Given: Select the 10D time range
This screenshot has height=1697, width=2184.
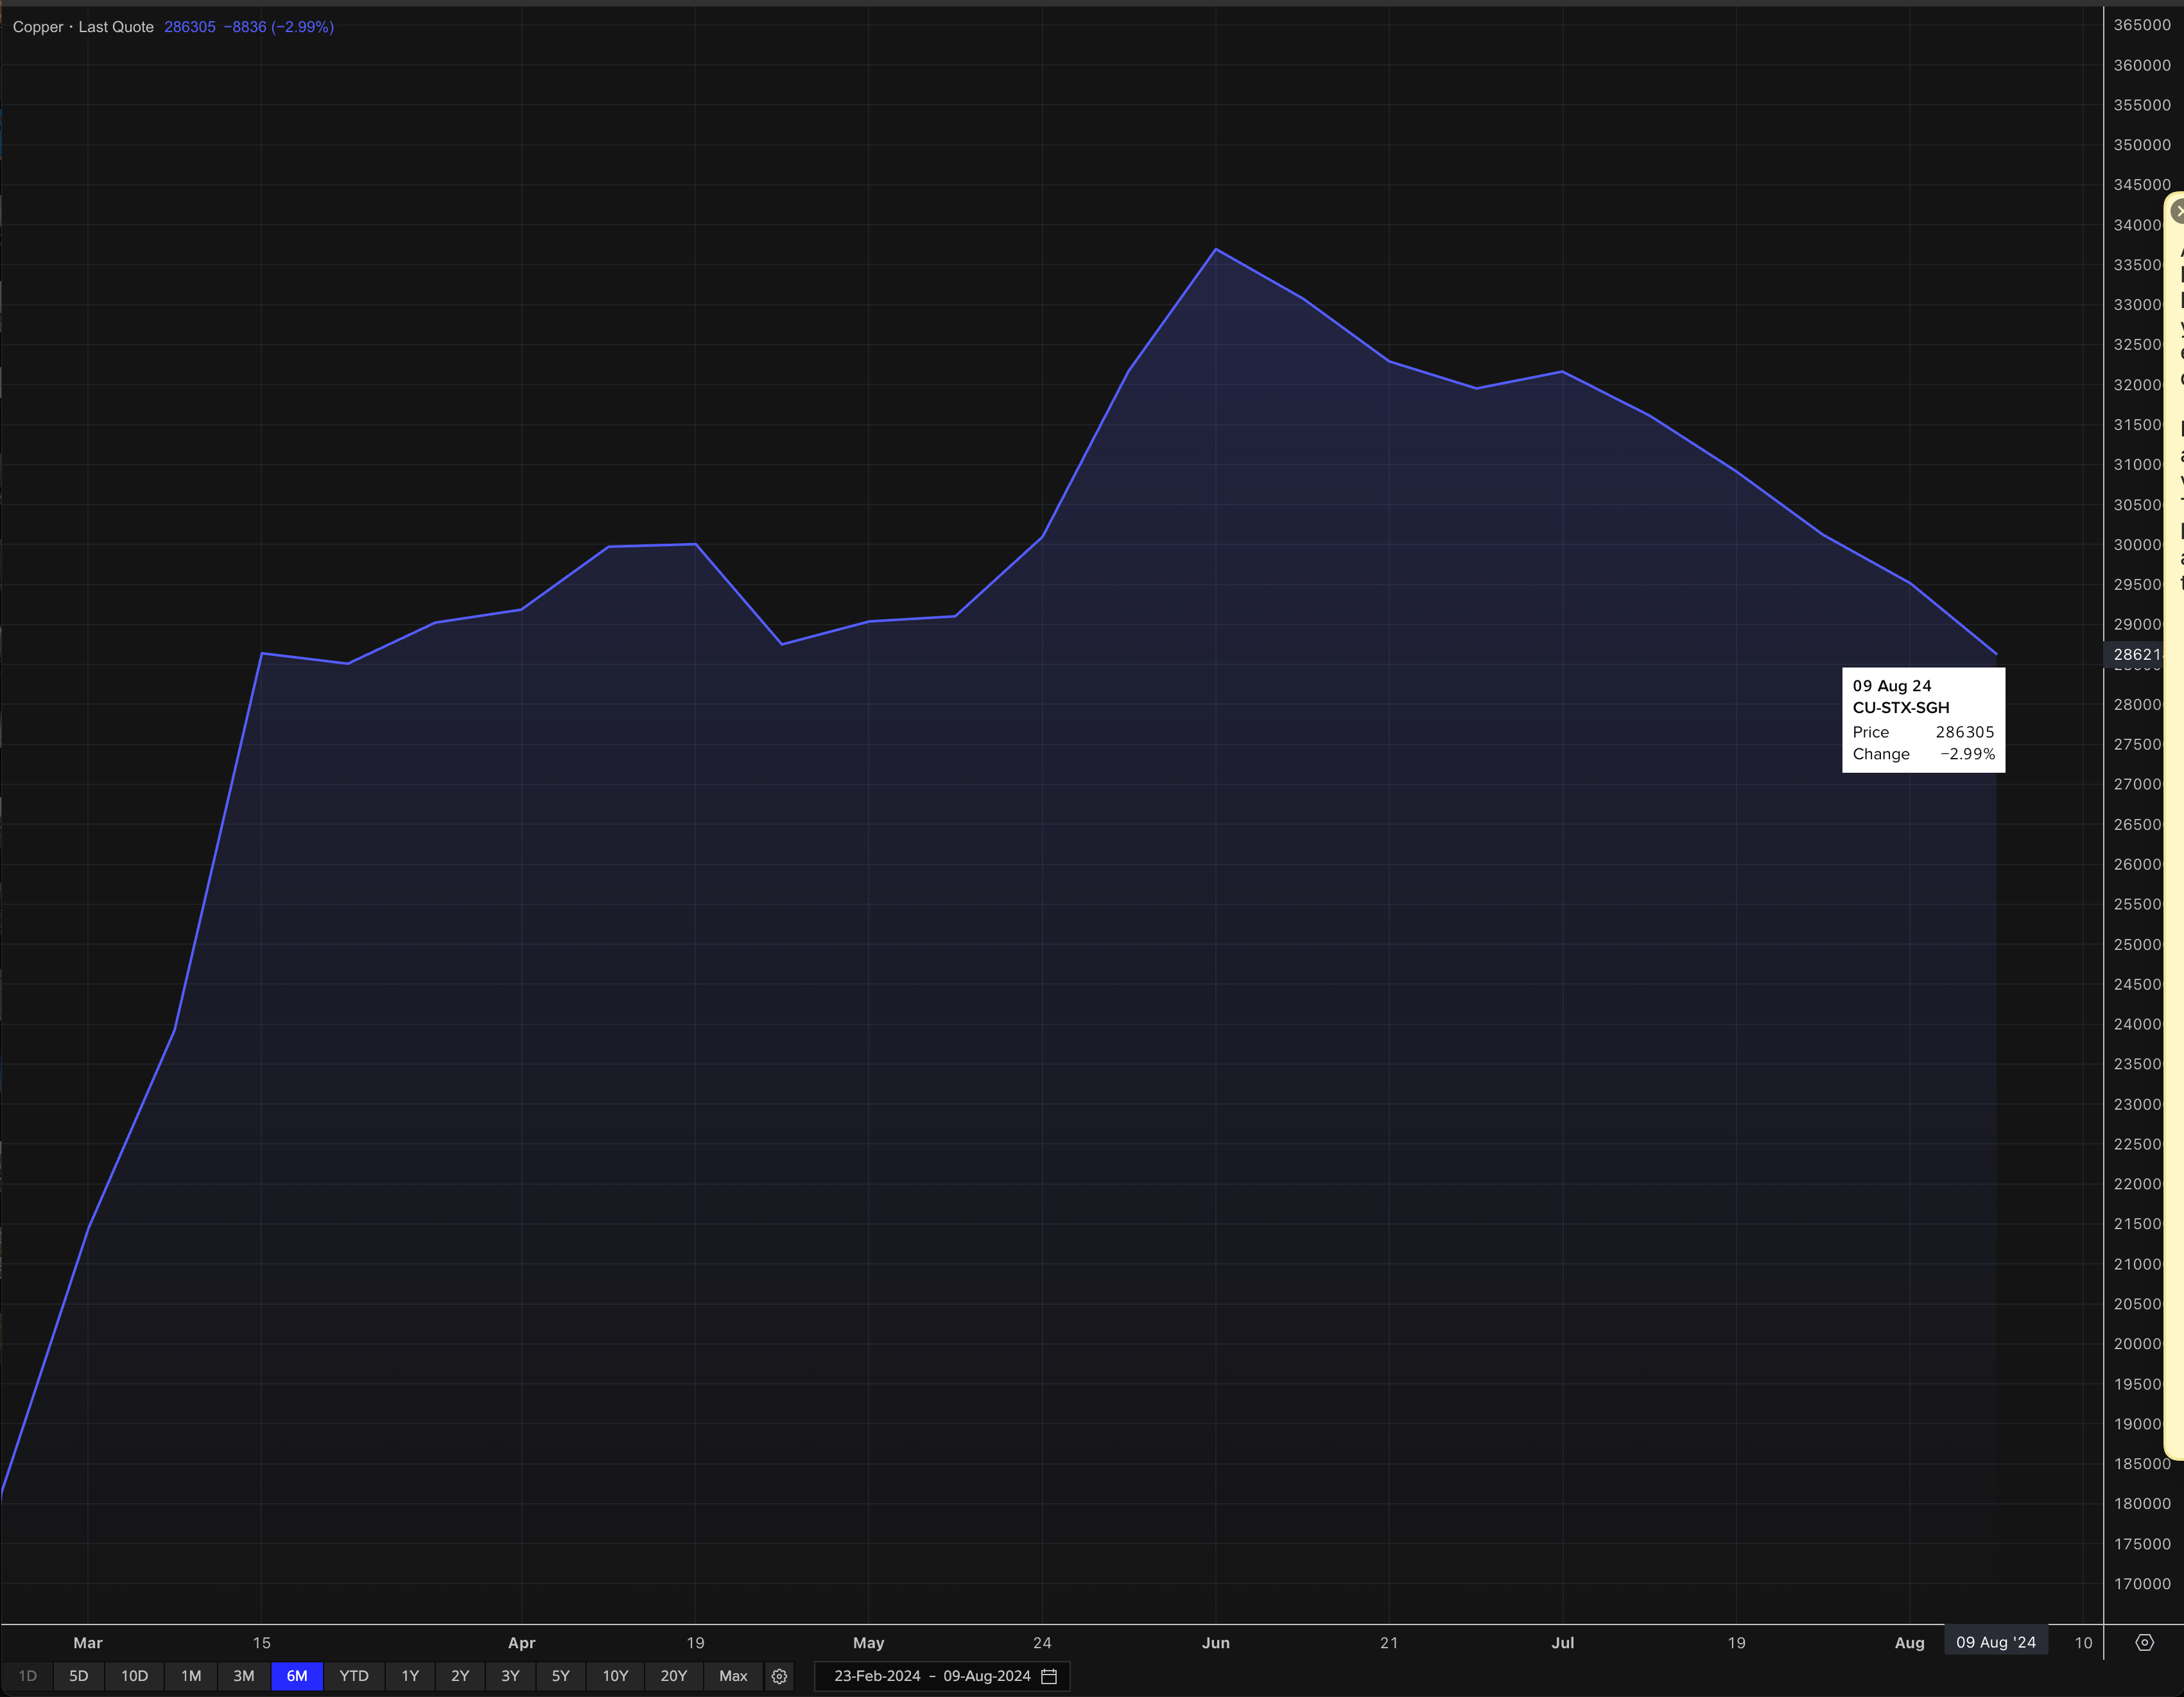Looking at the screenshot, I should (x=134, y=1676).
